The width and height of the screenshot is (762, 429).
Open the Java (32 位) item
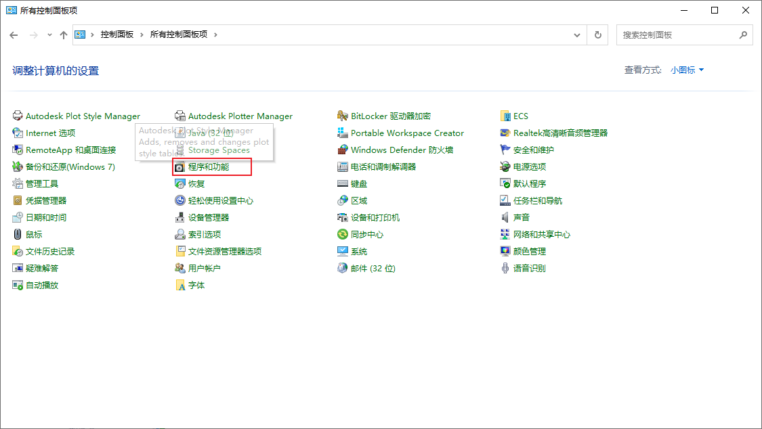(x=211, y=133)
